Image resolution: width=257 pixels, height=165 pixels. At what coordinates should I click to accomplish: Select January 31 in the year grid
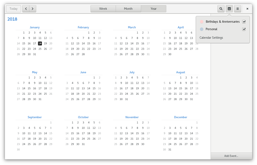point(35,54)
